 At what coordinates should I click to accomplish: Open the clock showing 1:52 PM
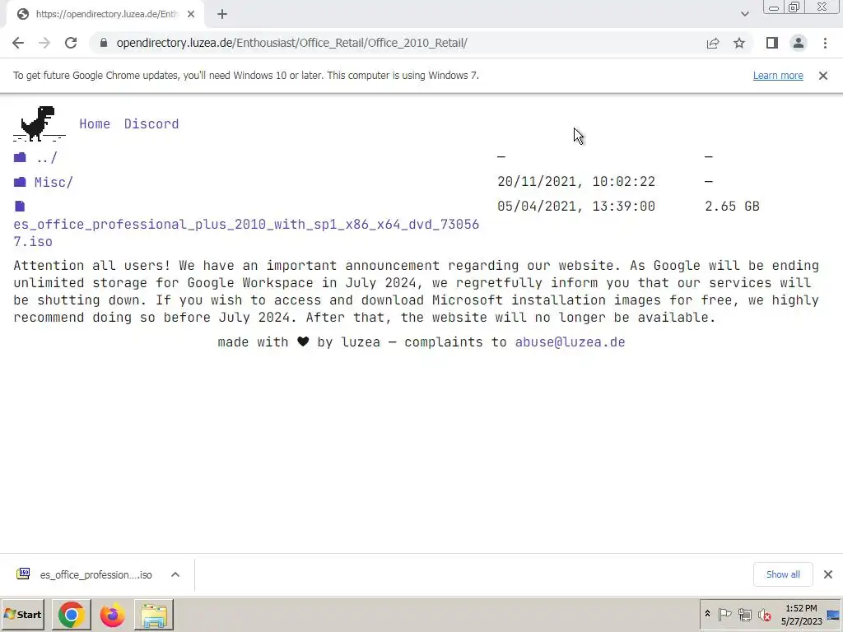click(x=801, y=615)
